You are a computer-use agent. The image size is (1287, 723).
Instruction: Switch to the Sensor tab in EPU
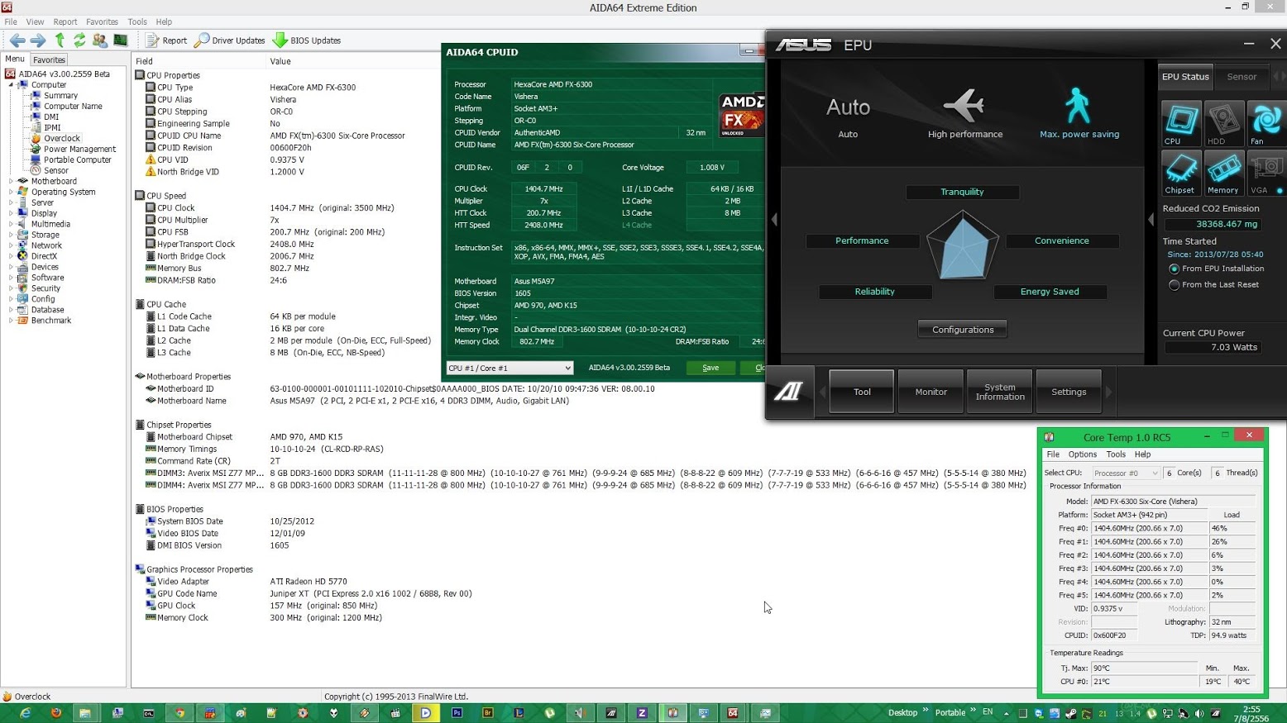[x=1242, y=77]
